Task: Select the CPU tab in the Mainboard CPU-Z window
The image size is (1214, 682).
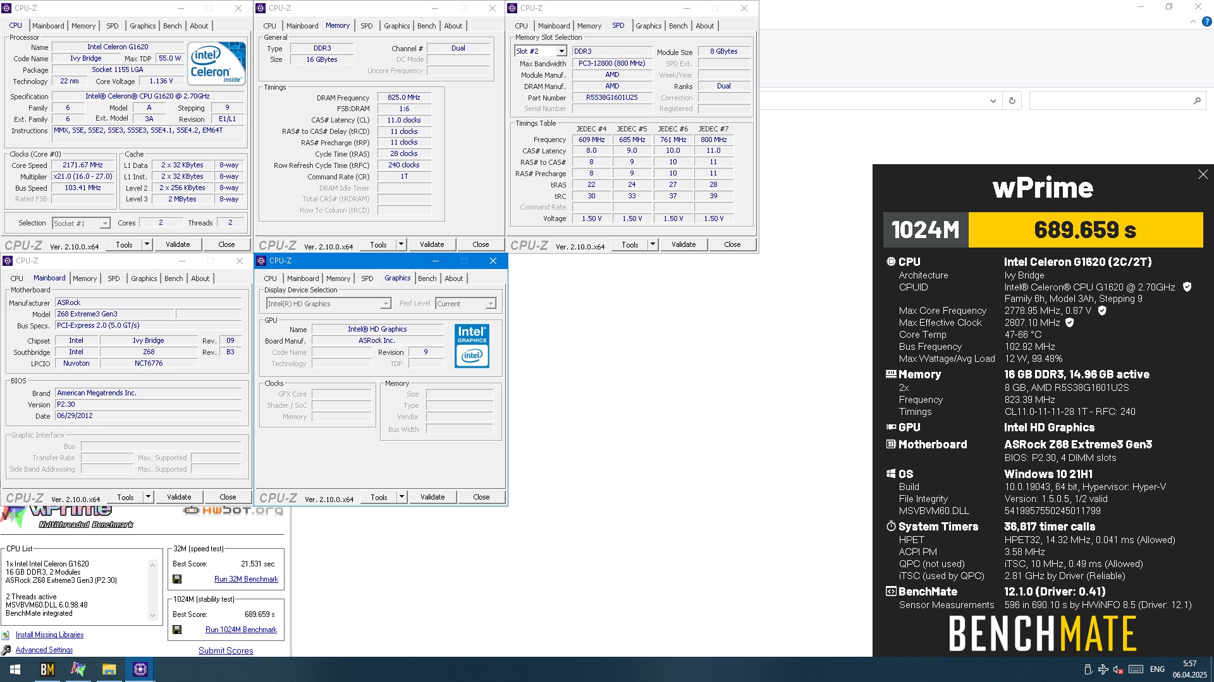Action: 17,278
